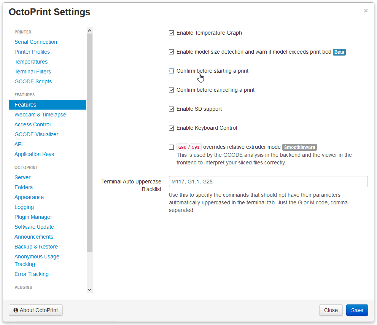Enable G90/G91 relative extruder mode override
This screenshot has height=325, width=377.
point(171,147)
